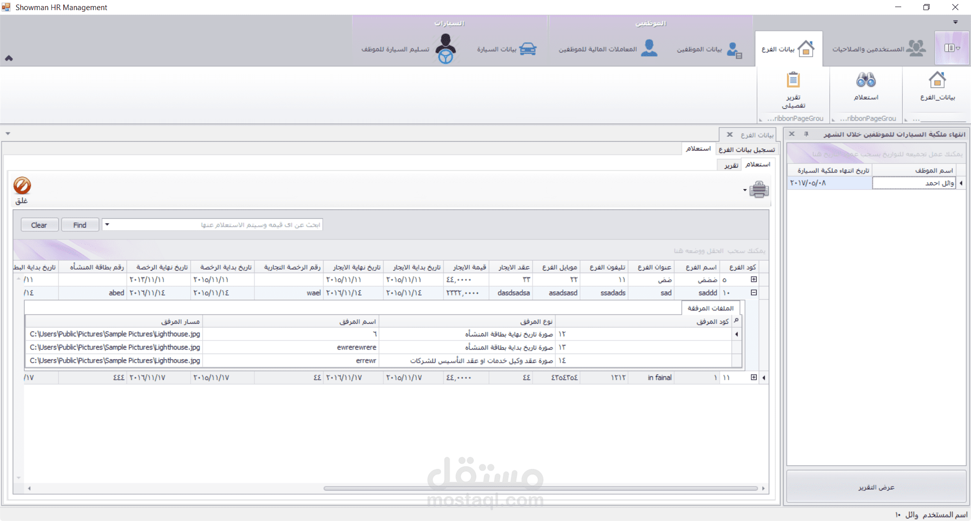
Task: Click the employee data person icon
Action: pos(734,50)
